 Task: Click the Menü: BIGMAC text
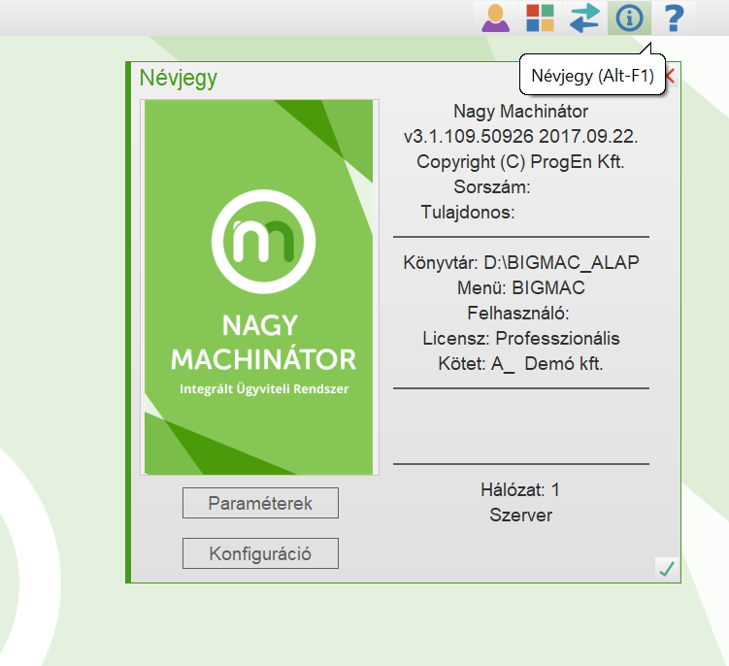tap(520, 288)
